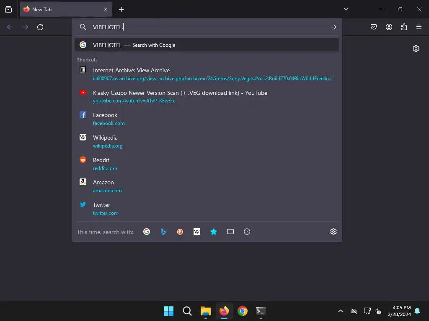
Task: Open the application hamburger menu
Action: click(419, 27)
